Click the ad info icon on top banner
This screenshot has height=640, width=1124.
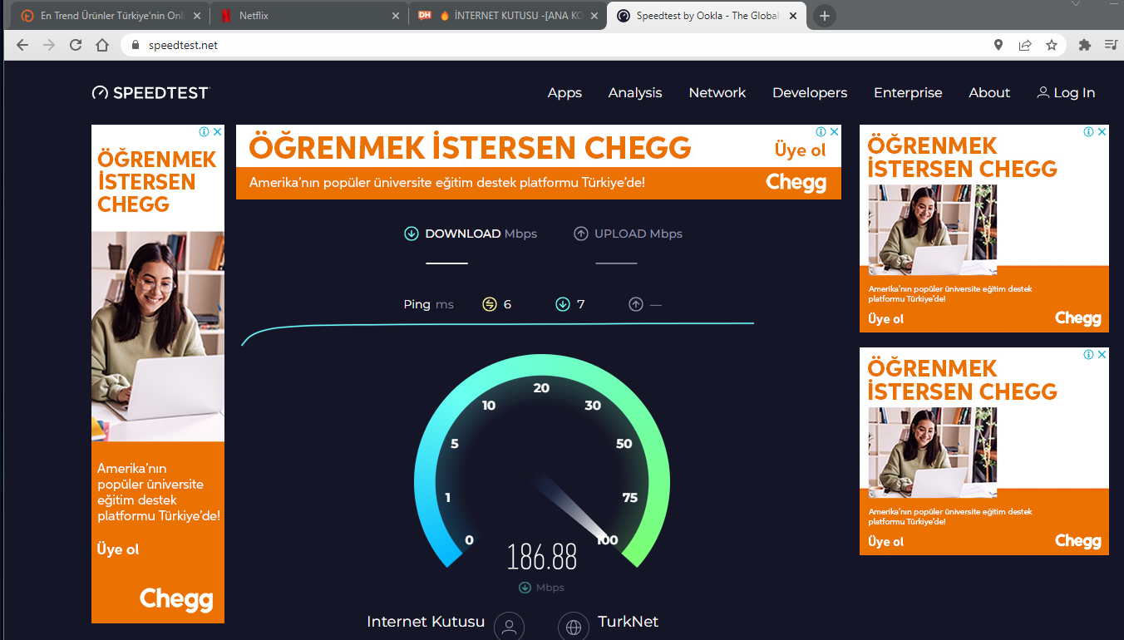point(821,131)
